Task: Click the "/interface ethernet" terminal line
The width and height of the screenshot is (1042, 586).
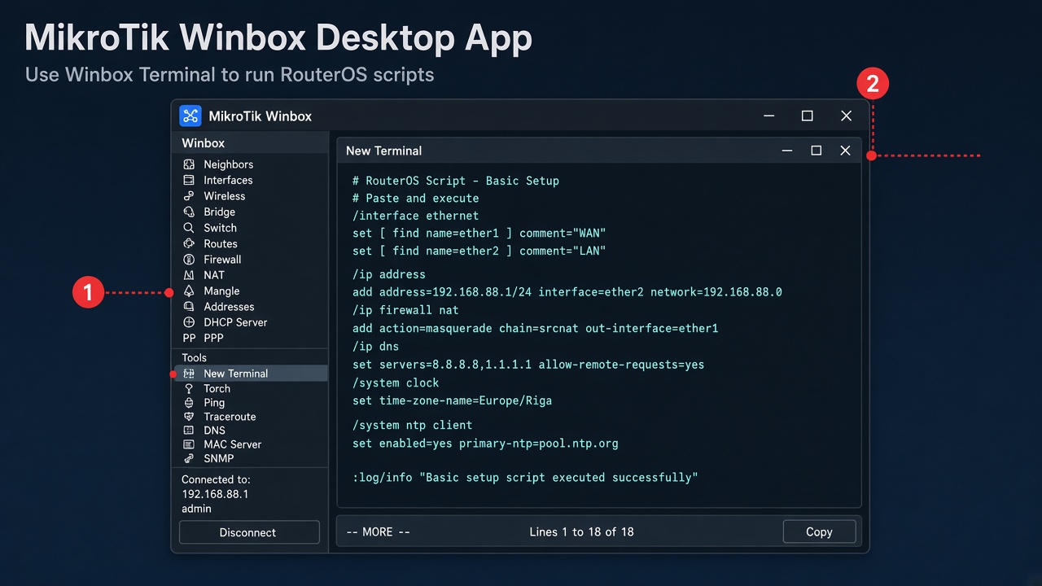Action: [415, 216]
